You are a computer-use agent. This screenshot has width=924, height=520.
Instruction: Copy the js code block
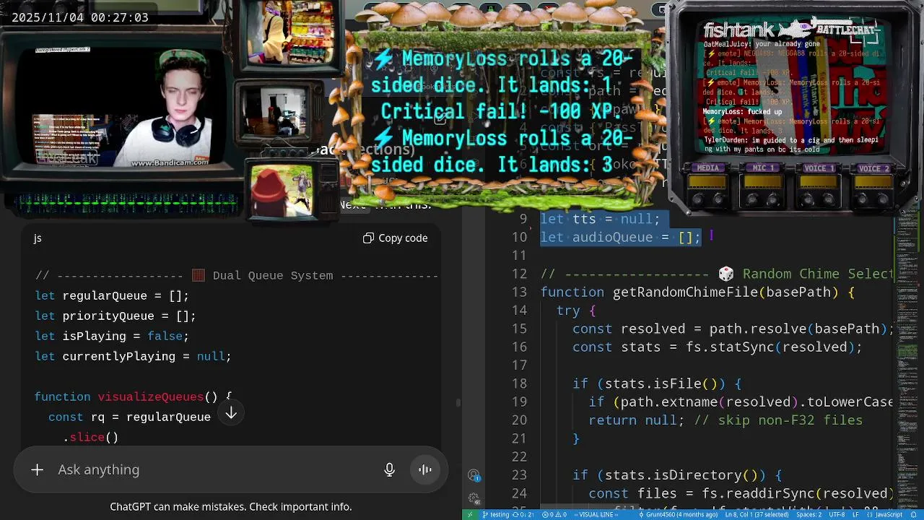[x=395, y=238]
